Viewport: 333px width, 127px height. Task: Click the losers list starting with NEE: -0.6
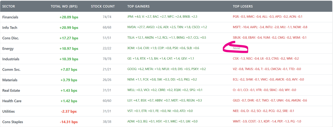(263, 111)
